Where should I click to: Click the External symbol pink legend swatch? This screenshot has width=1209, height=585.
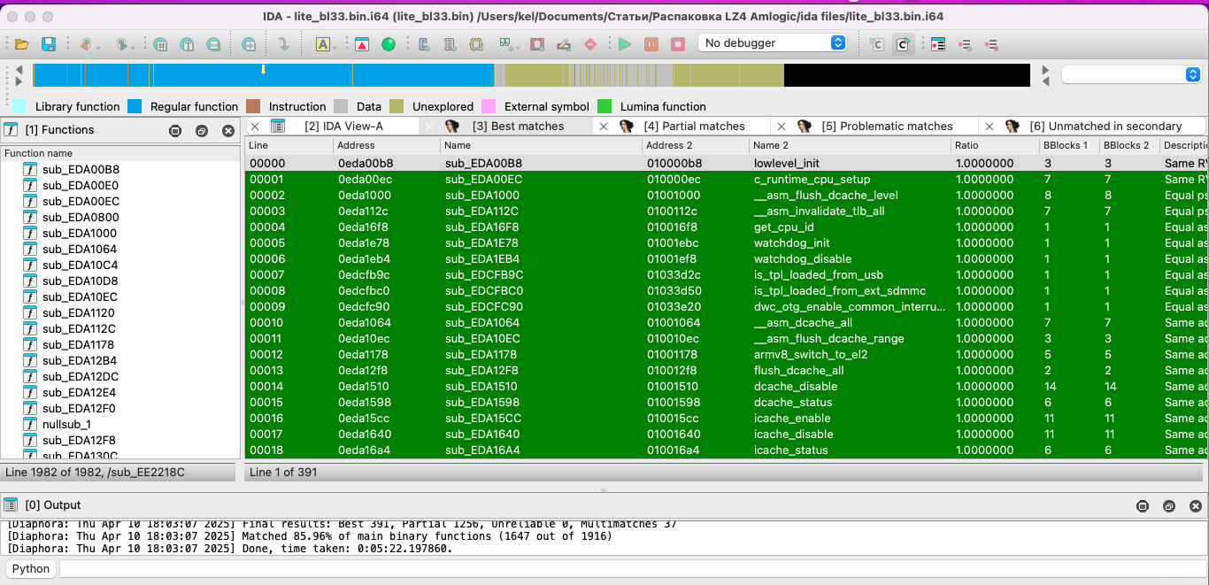click(489, 106)
